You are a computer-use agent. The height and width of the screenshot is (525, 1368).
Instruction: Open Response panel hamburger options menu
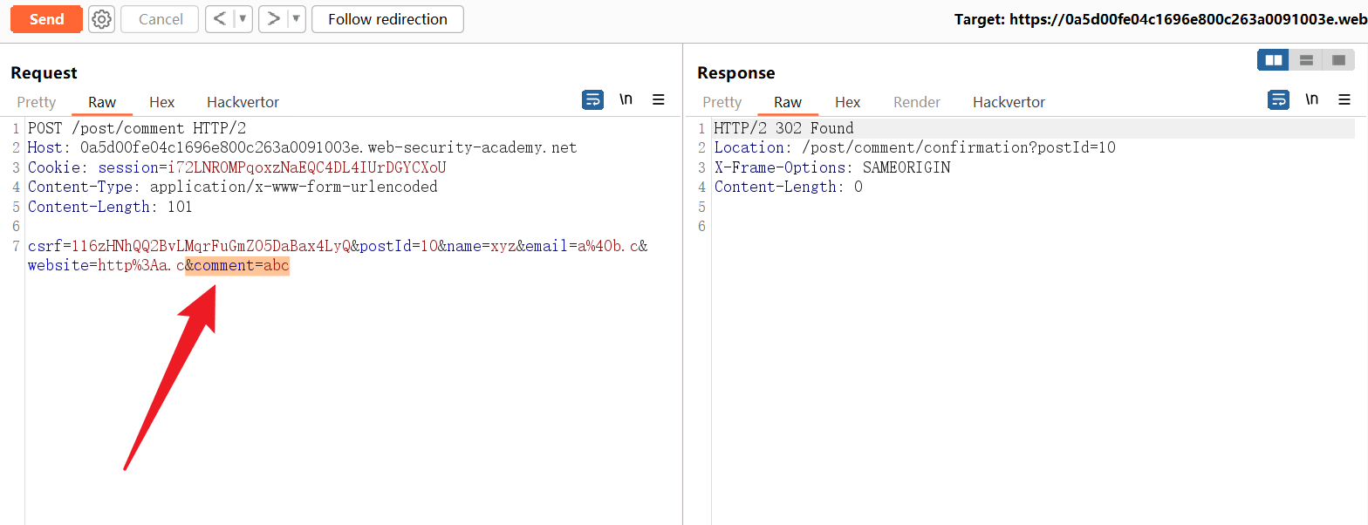[1344, 100]
